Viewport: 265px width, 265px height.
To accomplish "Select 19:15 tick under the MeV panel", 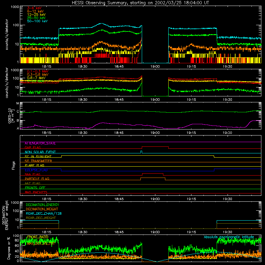I will coord(191,100).
